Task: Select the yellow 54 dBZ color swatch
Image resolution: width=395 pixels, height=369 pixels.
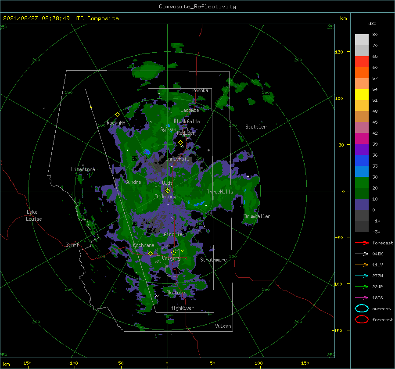Action: click(x=362, y=94)
